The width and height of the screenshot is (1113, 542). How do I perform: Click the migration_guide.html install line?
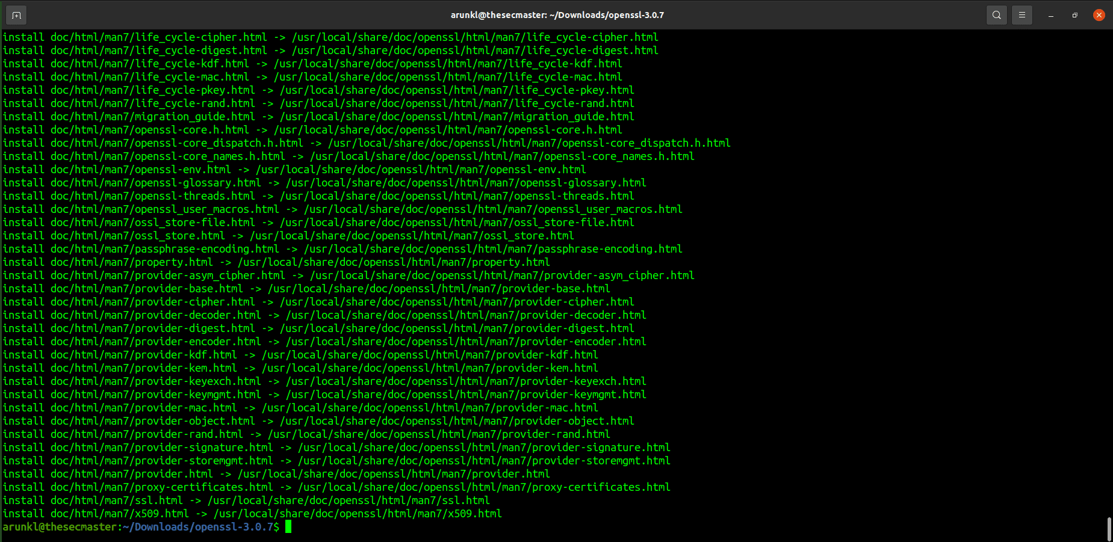click(x=318, y=117)
